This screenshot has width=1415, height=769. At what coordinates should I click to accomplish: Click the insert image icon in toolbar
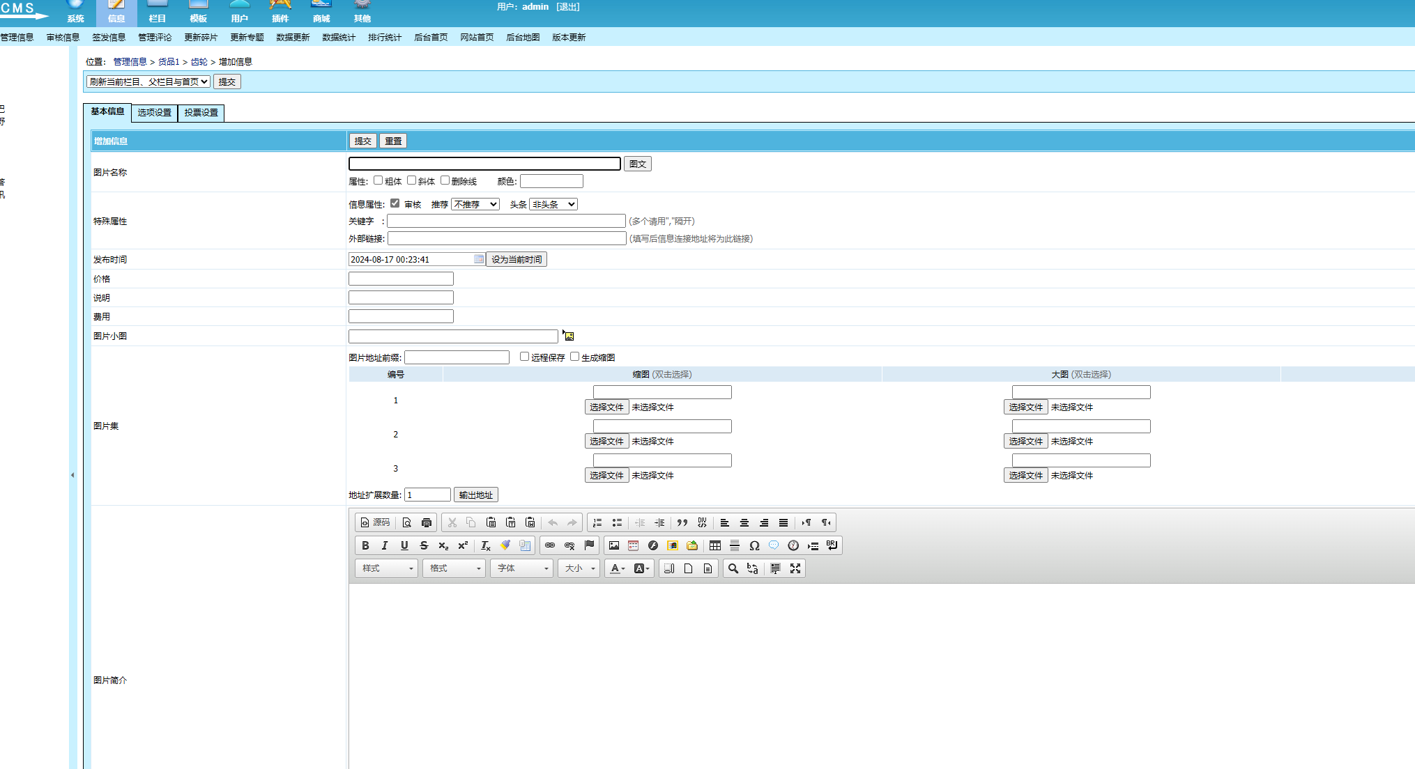point(612,545)
